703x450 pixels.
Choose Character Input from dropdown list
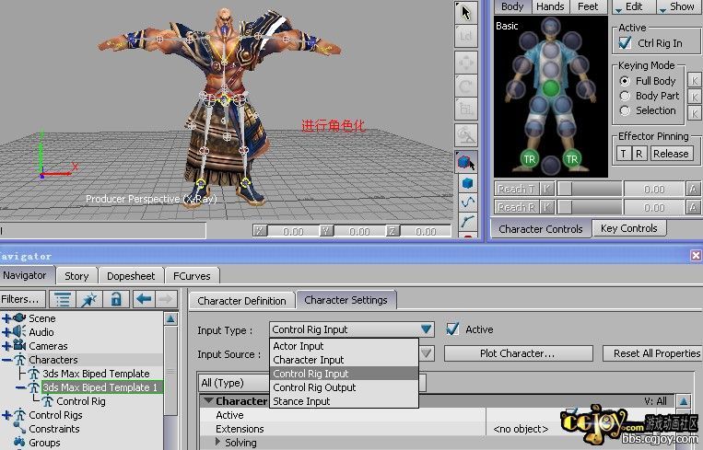coord(344,360)
